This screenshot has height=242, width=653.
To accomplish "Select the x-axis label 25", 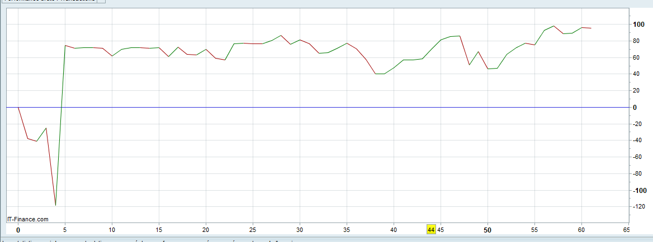I will (x=253, y=230).
